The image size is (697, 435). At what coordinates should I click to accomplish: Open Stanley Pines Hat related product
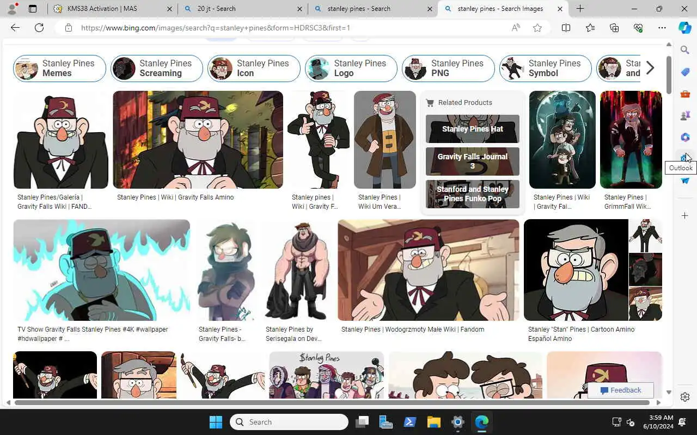473,129
